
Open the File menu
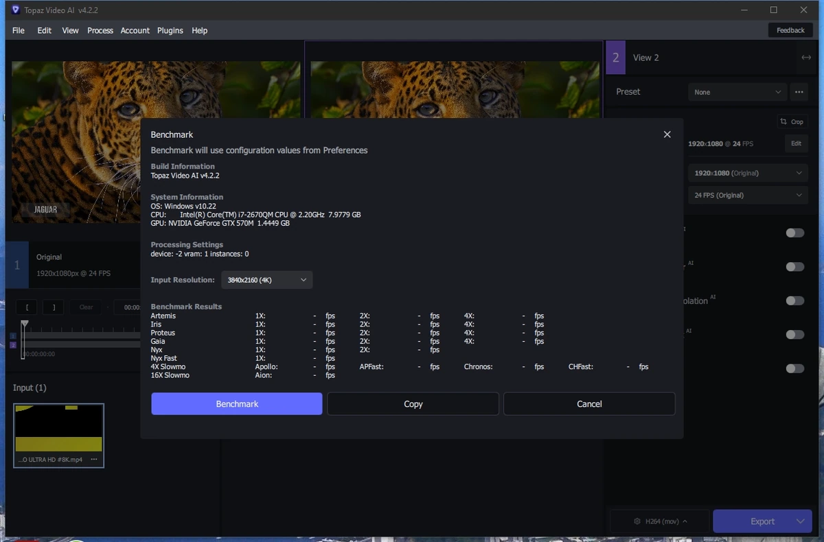pyautogui.click(x=19, y=30)
